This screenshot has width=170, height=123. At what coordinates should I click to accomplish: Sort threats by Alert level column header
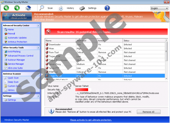pyautogui.click(x=87, y=40)
